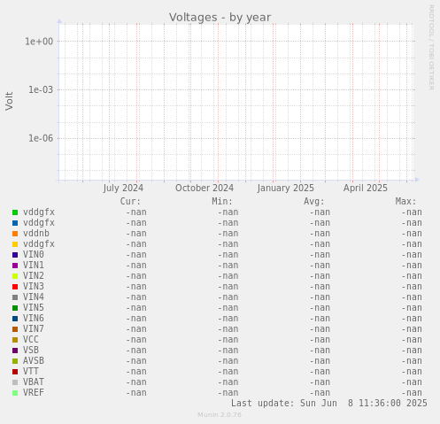Click the Avg '-nan' value in VBAT row
The width and height of the screenshot is (440, 424).
click(320, 382)
